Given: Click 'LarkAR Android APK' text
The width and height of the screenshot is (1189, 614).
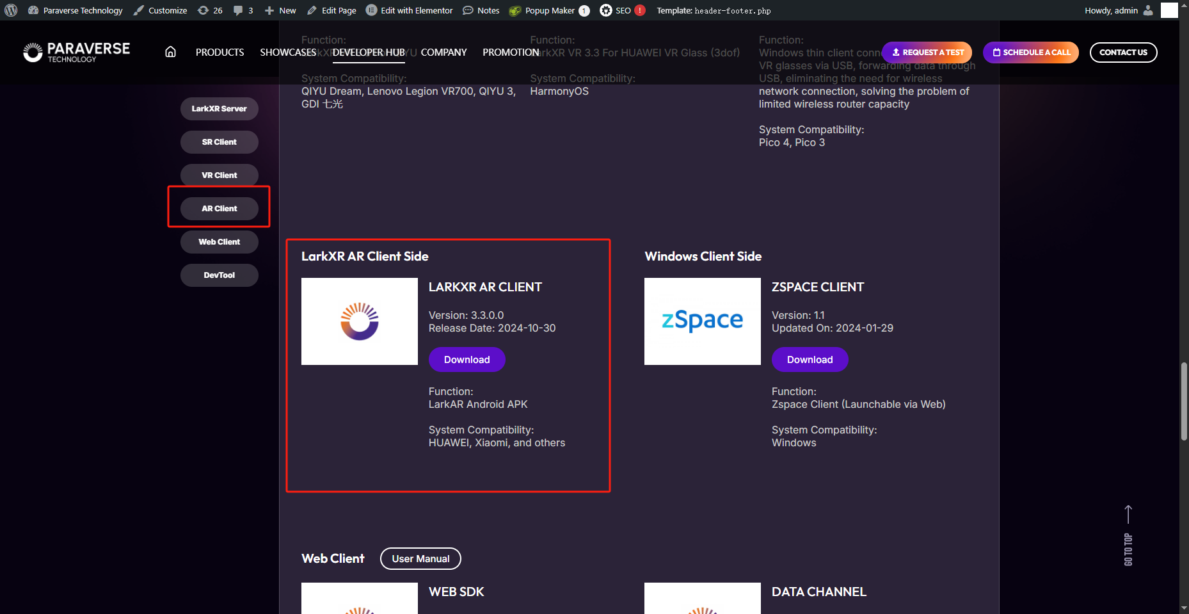Looking at the screenshot, I should (478, 404).
